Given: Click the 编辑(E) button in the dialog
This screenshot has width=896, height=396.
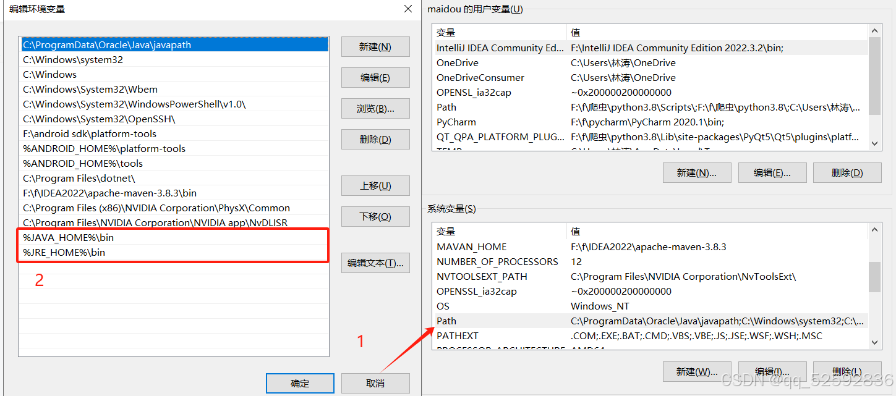Looking at the screenshot, I should [375, 77].
